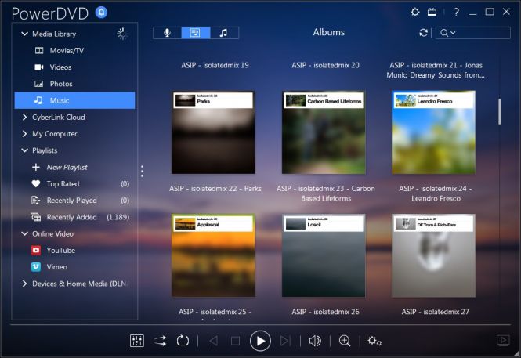Open Play To device icon
Viewport: 521px width, 358px height.
point(503,340)
